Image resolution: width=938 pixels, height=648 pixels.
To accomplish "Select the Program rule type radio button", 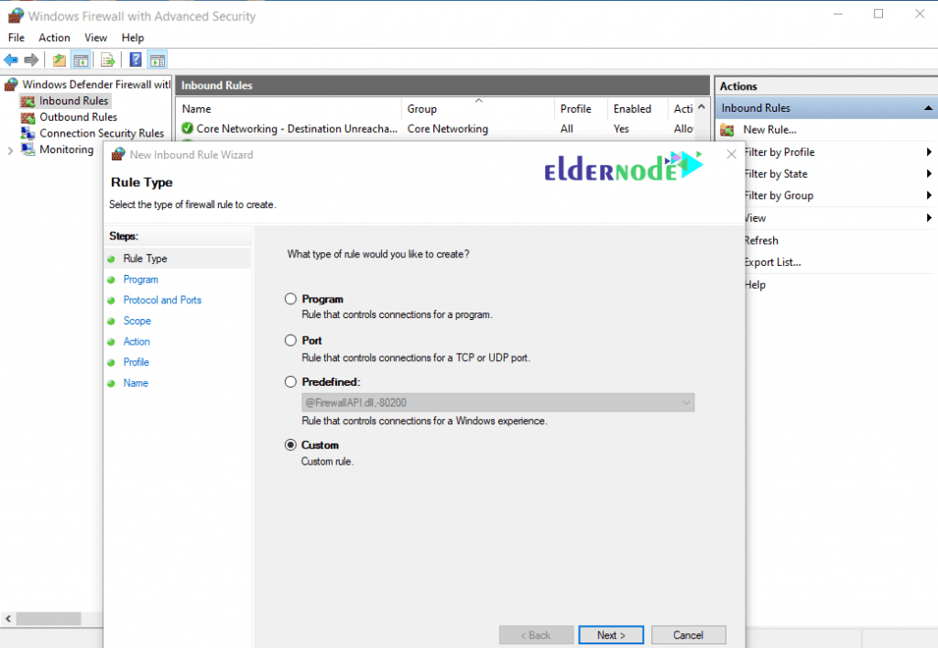I will [289, 299].
